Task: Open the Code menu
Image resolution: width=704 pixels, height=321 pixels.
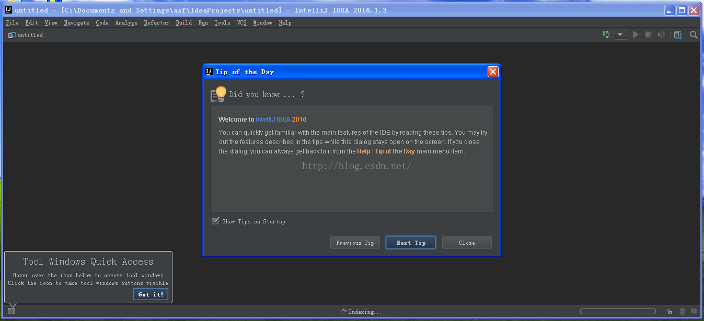Action: [102, 22]
